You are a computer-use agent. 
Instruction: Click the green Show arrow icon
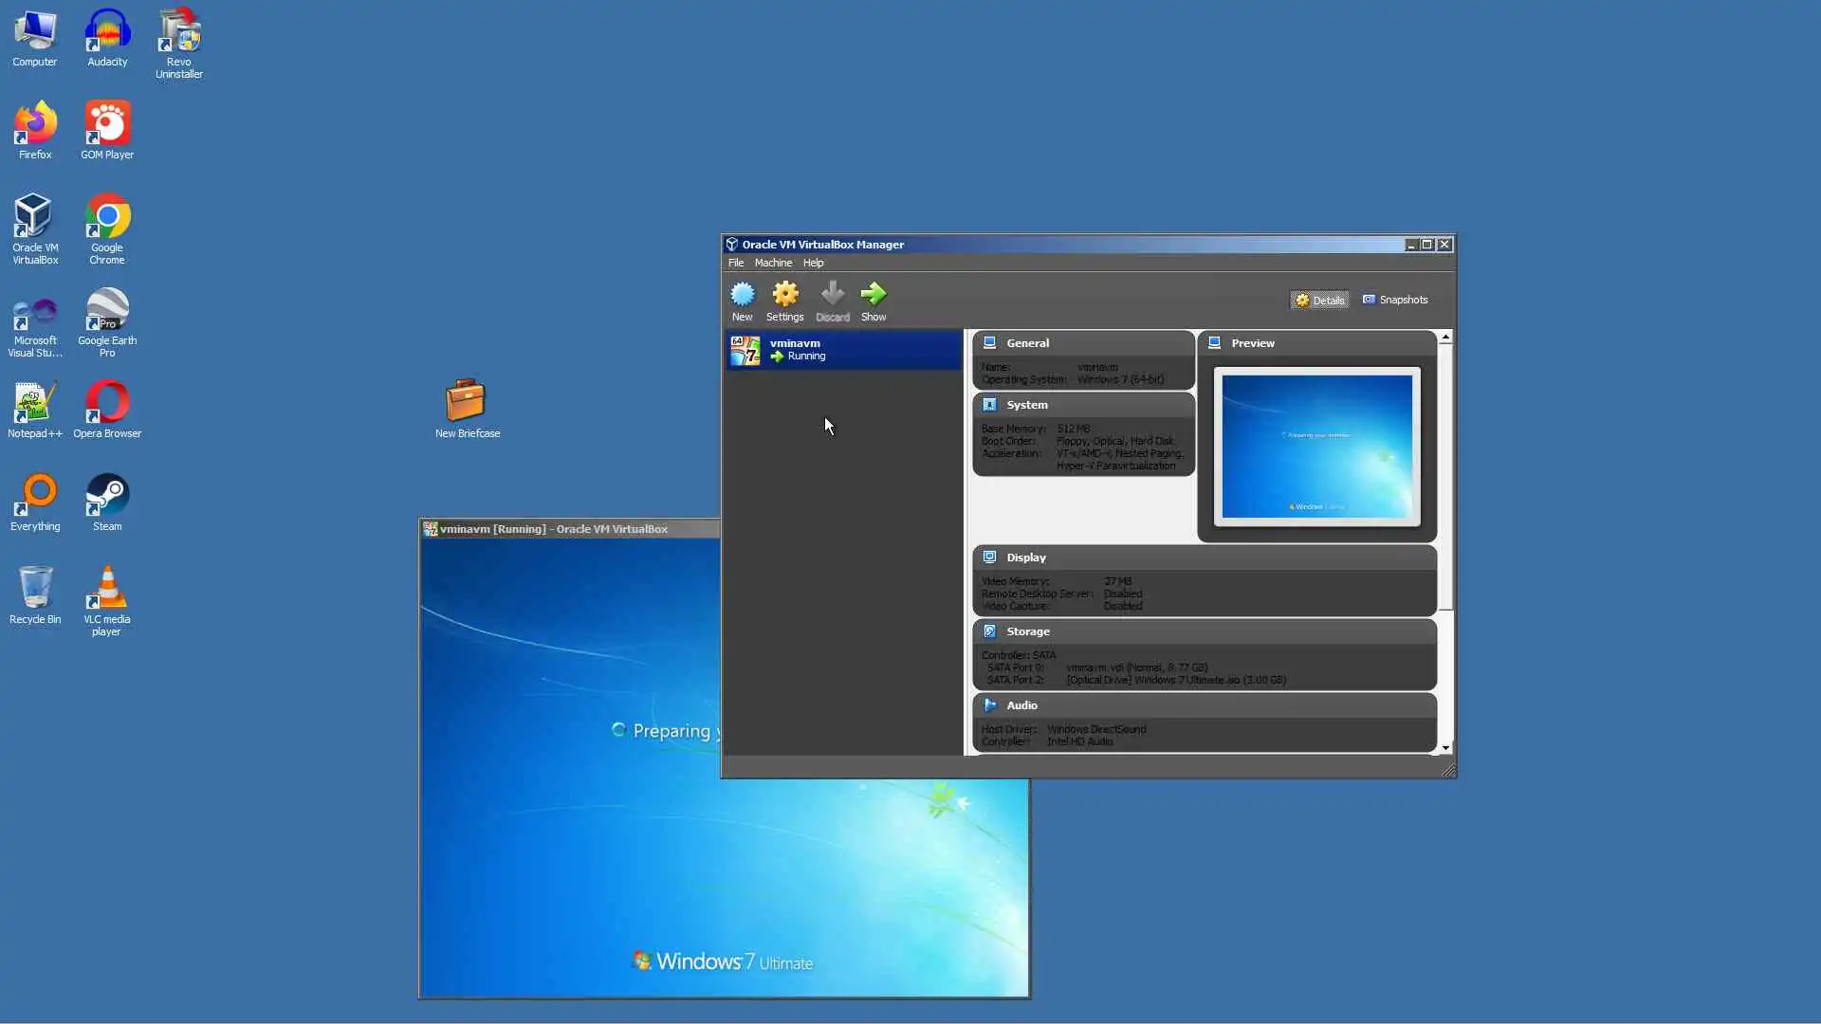pos(873,296)
